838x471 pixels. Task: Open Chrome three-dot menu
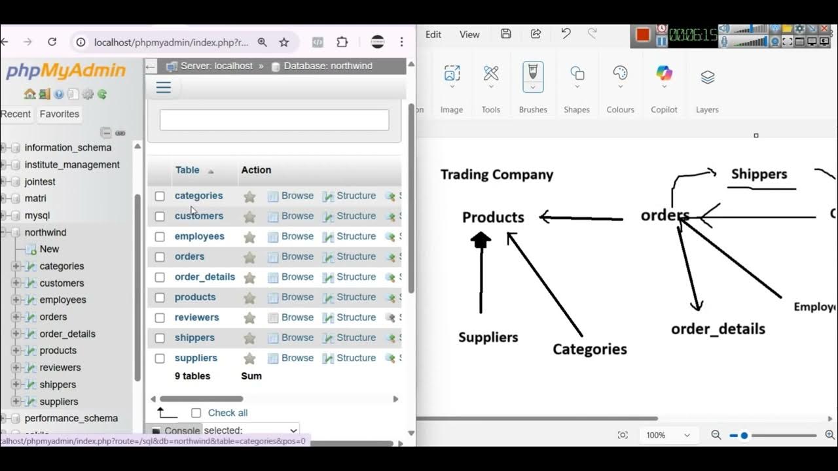(401, 42)
